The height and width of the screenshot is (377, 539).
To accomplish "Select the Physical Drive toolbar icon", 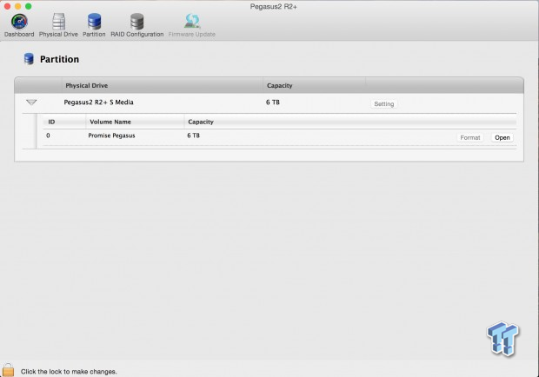I will coord(58,22).
